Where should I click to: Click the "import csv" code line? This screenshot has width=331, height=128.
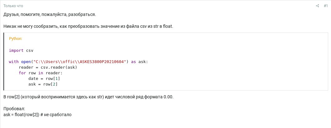click(x=21, y=50)
